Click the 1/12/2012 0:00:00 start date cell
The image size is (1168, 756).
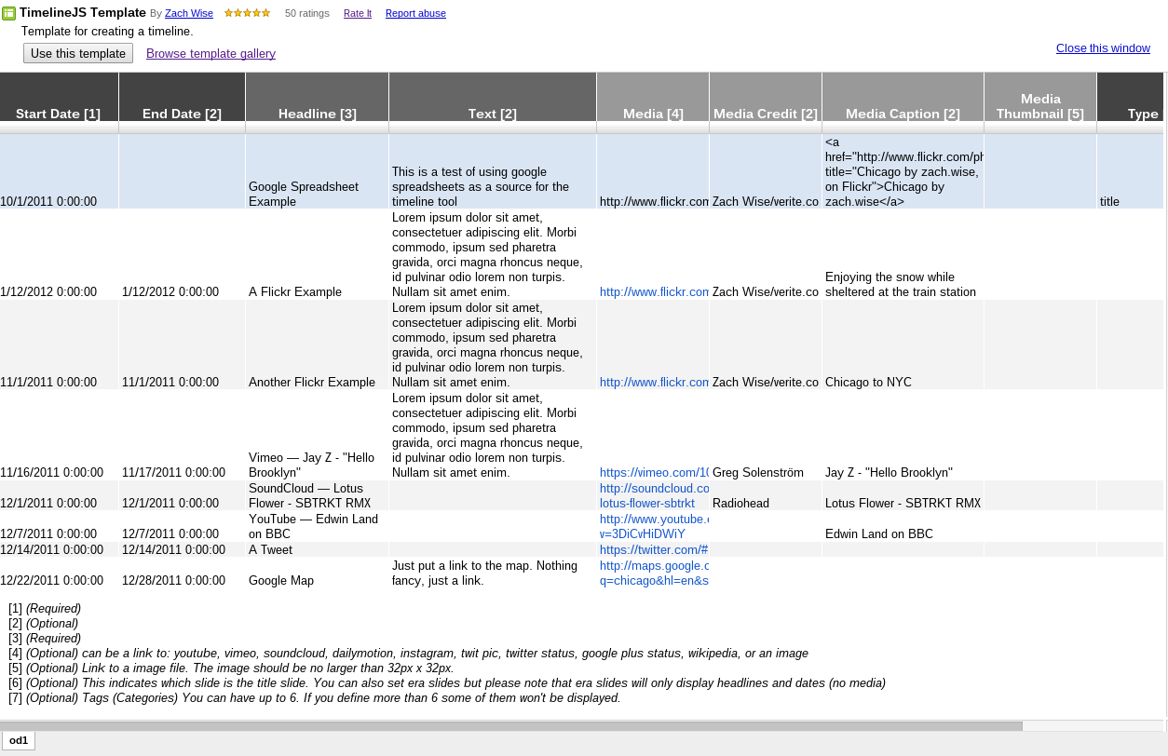coord(59,254)
